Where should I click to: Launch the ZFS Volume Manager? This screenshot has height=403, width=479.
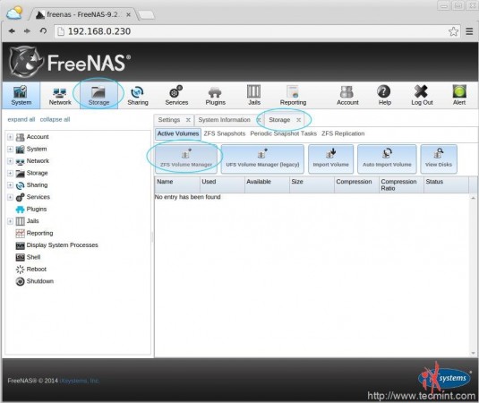click(186, 159)
